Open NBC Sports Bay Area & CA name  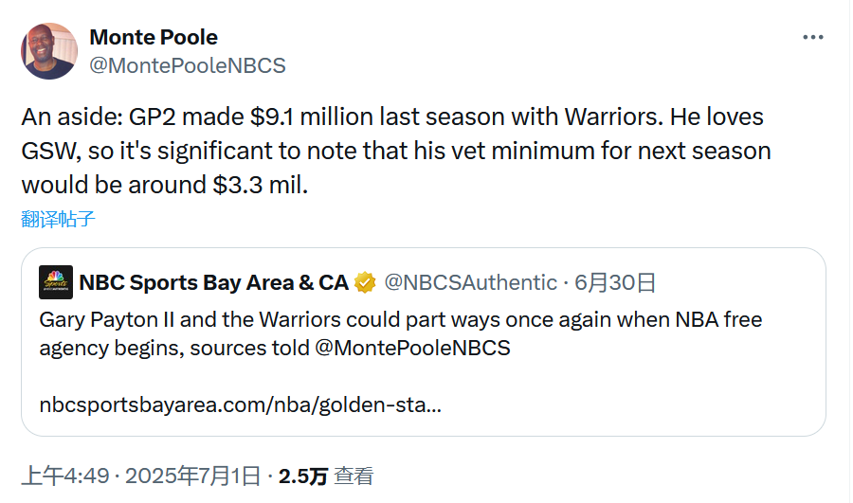coord(214,283)
